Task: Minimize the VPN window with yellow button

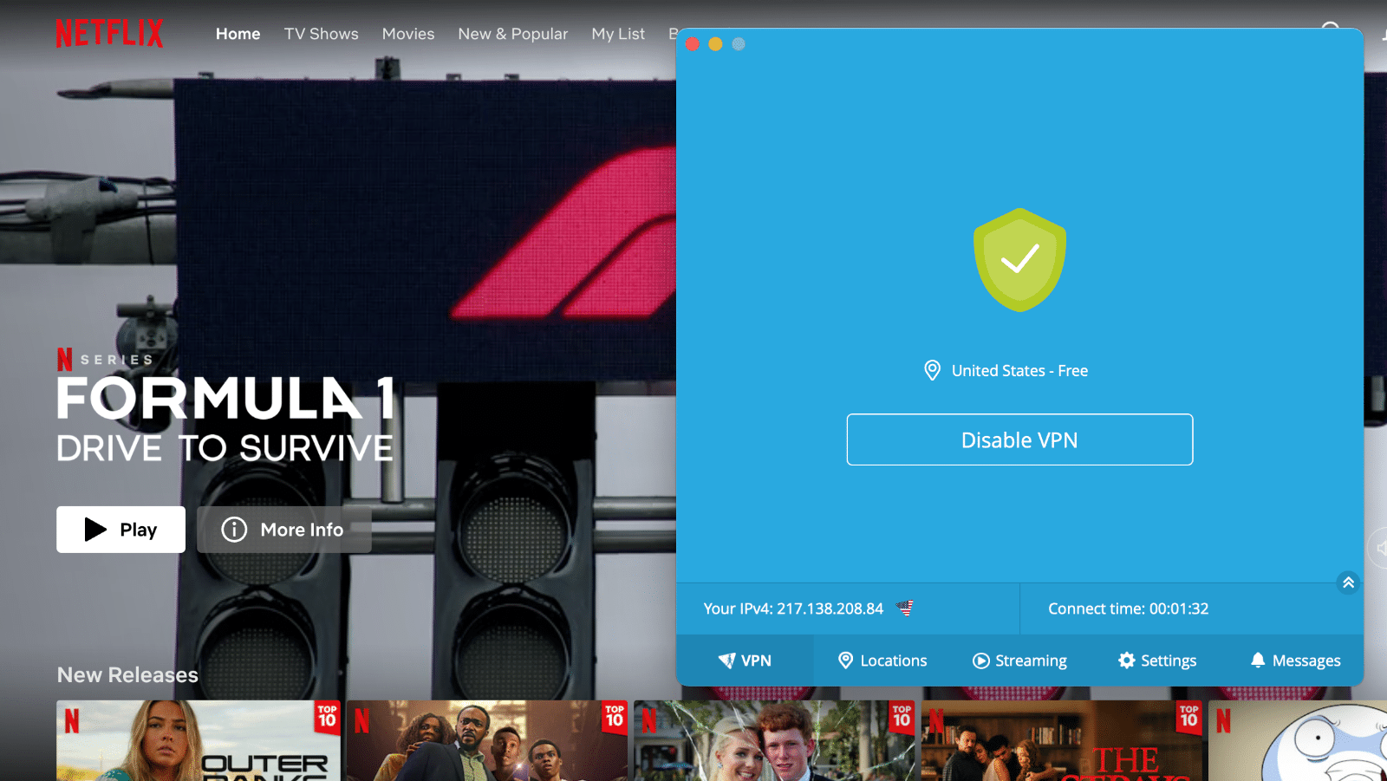Action: [x=715, y=44]
